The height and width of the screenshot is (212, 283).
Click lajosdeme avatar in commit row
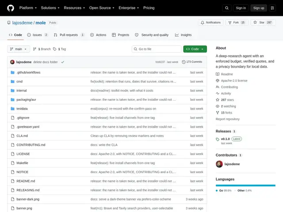click(12, 62)
